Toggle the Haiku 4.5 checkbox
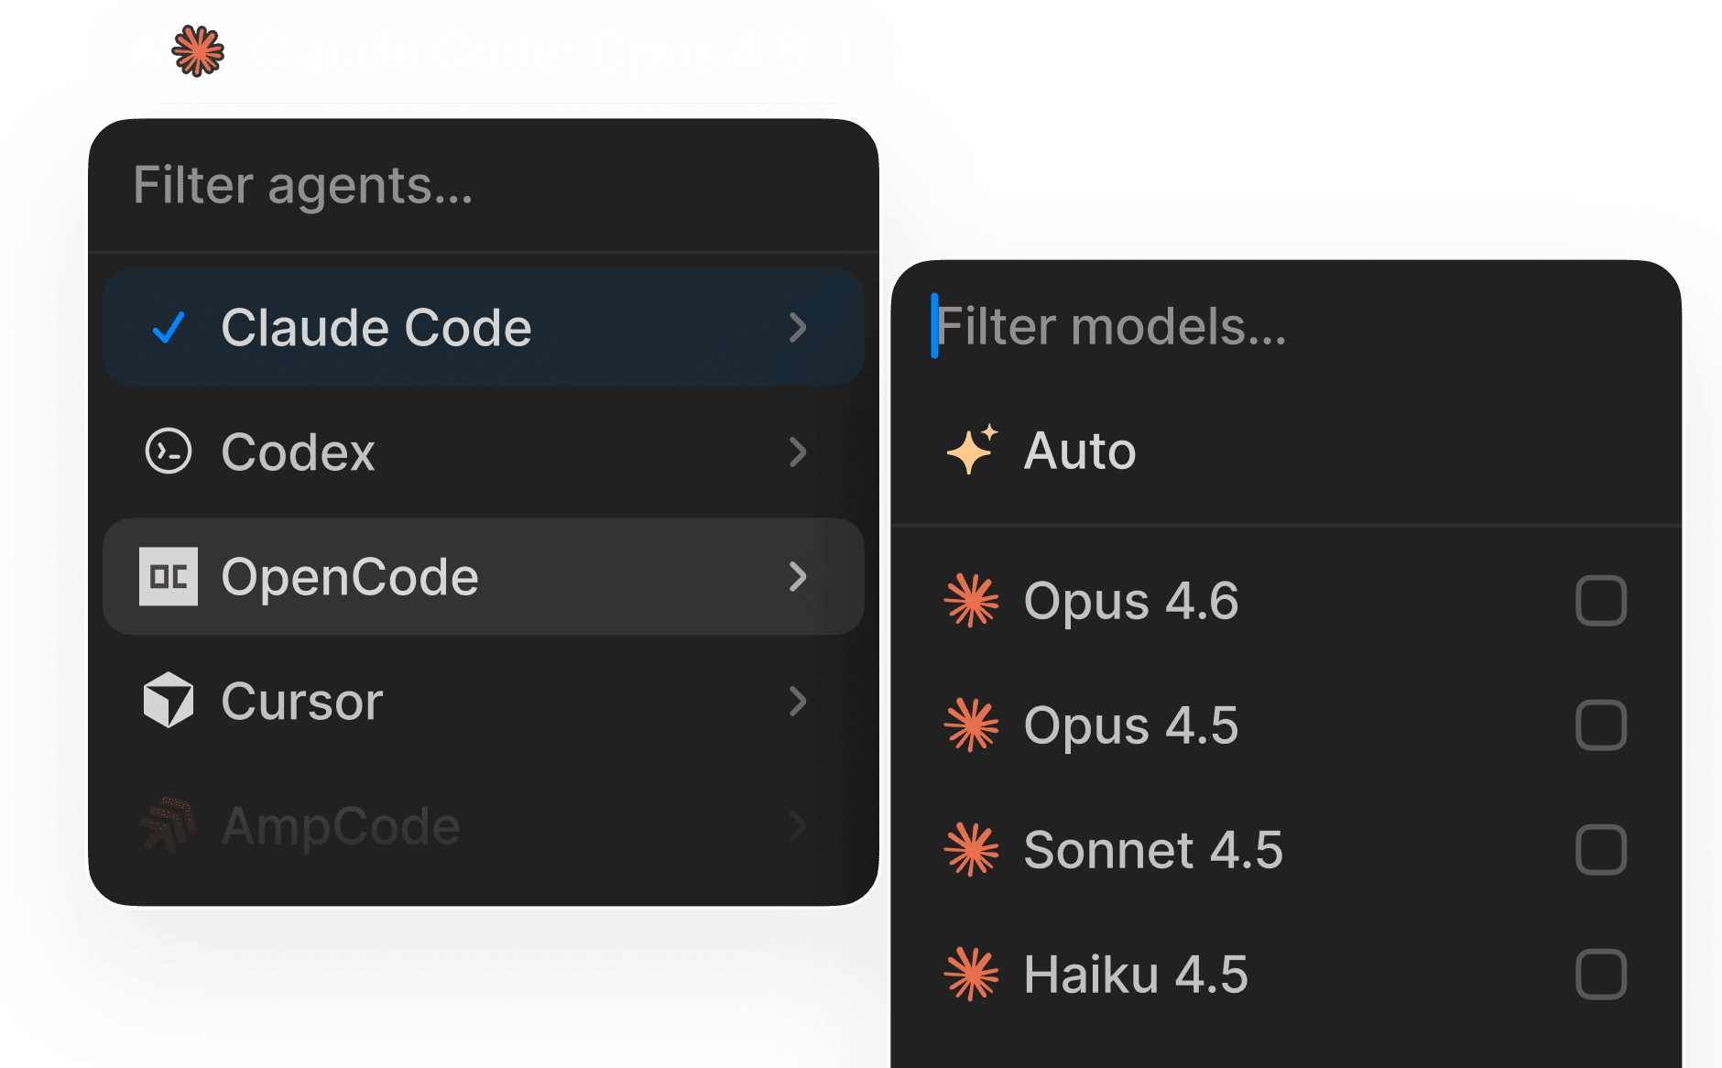The height and width of the screenshot is (1068, 1722). [1600, 974]
